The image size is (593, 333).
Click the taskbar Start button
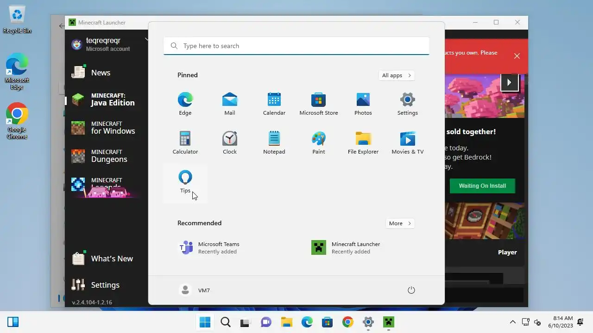205,322
